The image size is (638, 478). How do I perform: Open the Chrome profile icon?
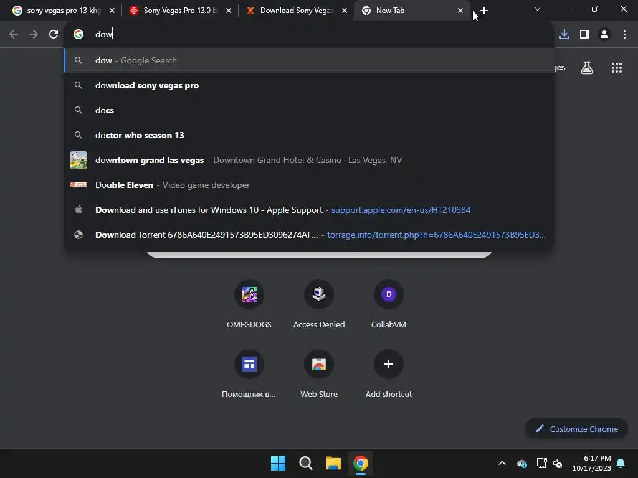point(604,34)
